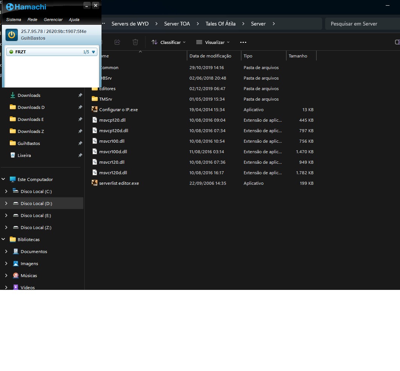Image resolution: width=400 pixels, height=371 pixels.
Task: Sort by Tamanho column header
Action: [301, 56]
